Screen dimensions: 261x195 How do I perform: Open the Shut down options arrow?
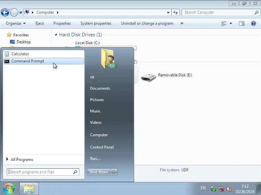coord(114,172)
